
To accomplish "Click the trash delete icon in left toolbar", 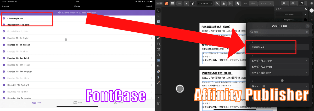I will (158, 103).
